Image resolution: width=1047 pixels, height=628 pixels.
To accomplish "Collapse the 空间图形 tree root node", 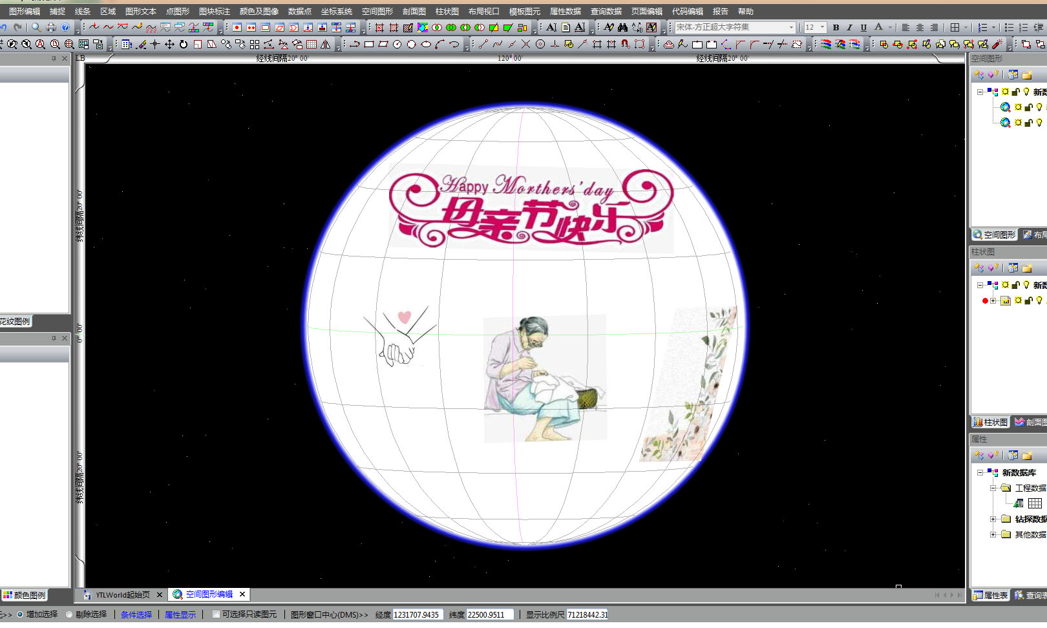I will (x=980, y=92).
